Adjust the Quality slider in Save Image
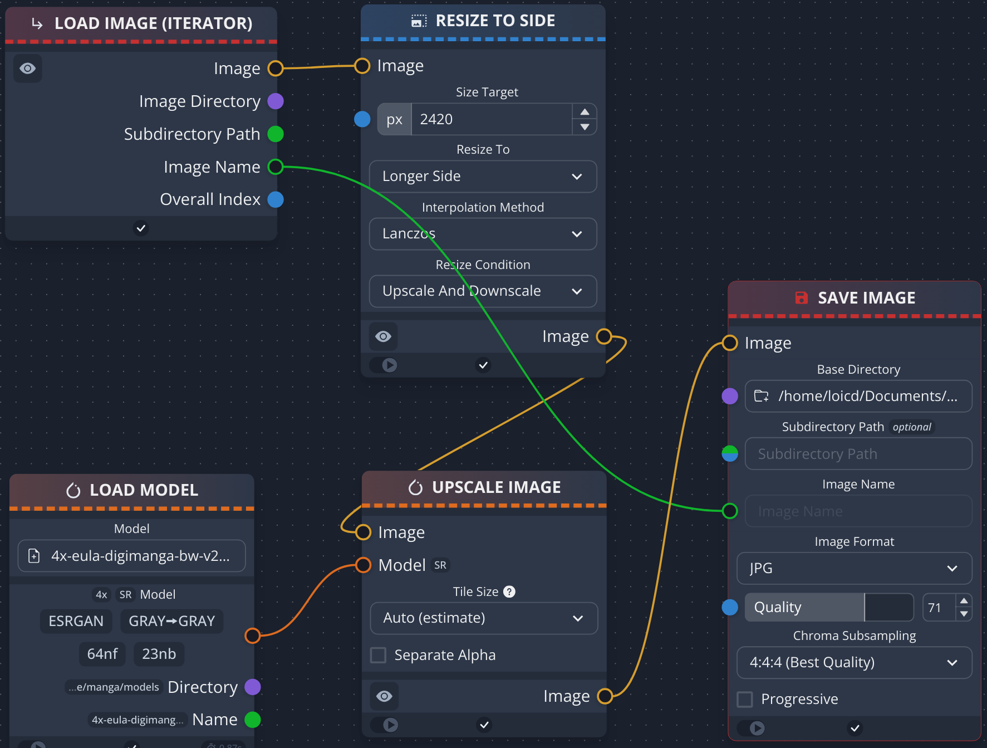This screenshot has height=748, width=987. click(x=829, y=608)
